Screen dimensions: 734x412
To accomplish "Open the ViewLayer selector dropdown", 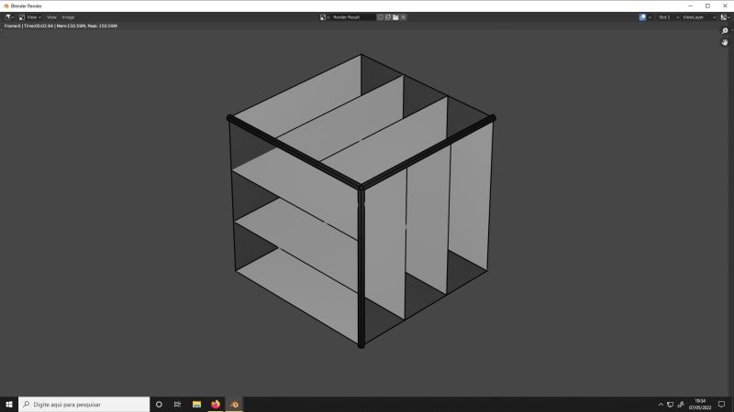I will (x=699, y=17).
